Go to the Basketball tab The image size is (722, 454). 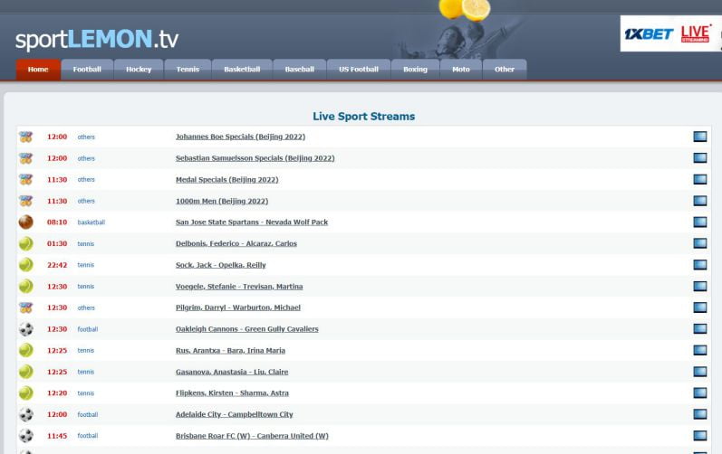(242, 70)
